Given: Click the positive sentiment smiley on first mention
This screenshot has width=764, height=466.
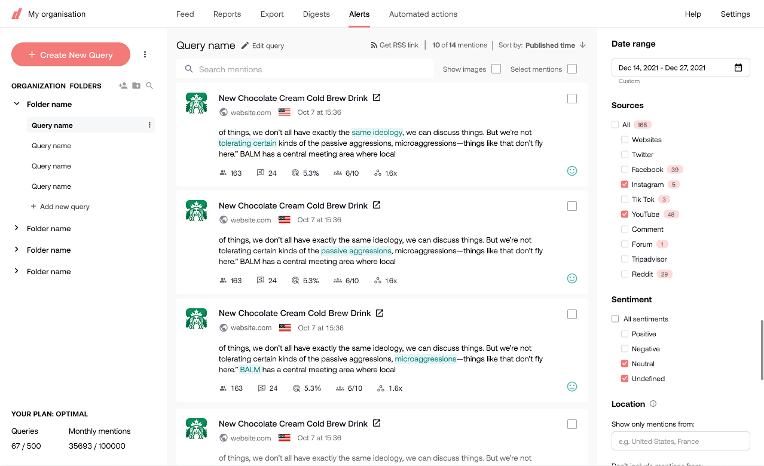Looking at the screenshot, I should [x=572, y=171].
